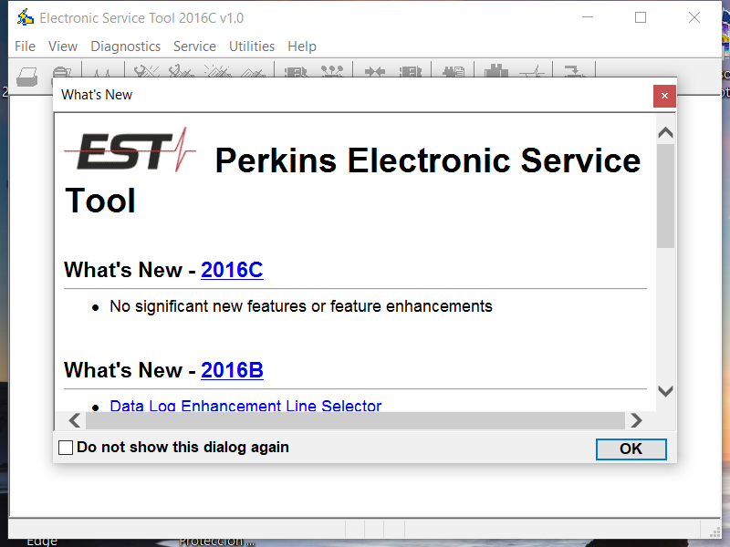Click the Active Event Codes toolbar icon
Screen dimensions: 730x547
coord(217,72)
